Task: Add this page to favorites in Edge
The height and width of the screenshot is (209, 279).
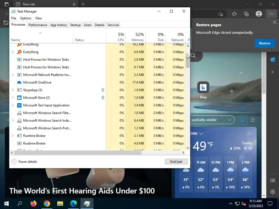Action: [221, 14]
